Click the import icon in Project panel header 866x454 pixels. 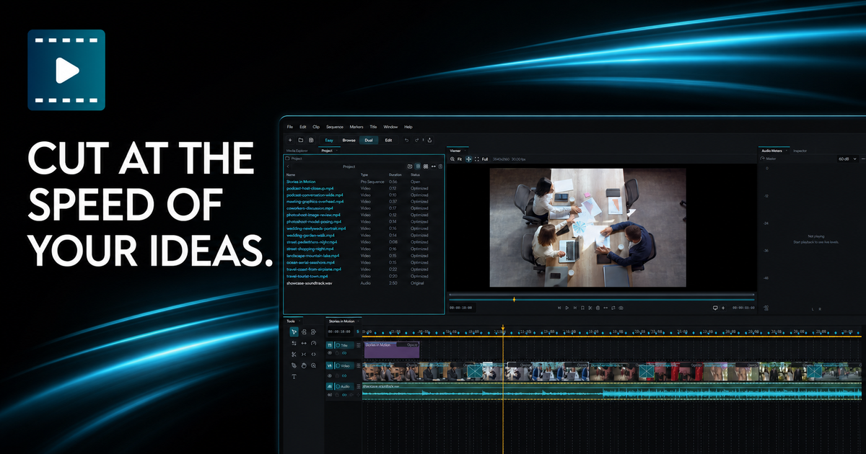[410, 166]
